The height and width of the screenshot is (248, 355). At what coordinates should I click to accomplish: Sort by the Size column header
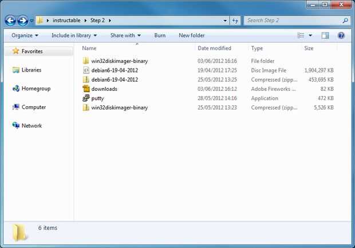(x=309, y=48)
